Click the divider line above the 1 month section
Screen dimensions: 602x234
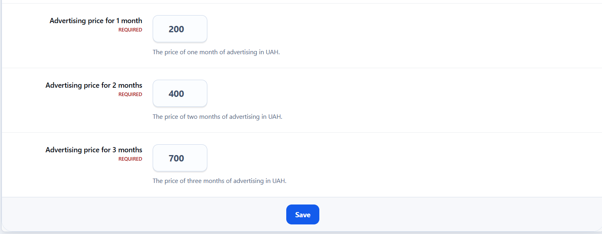[302, 3]
